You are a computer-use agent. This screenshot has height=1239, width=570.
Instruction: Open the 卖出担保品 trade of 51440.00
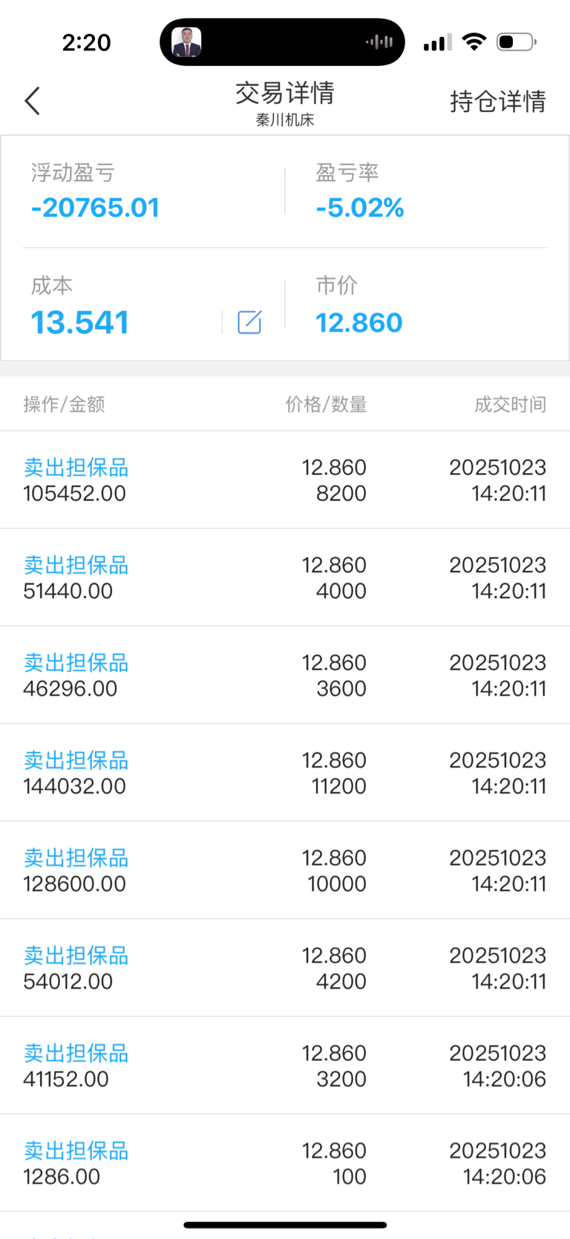285,578
